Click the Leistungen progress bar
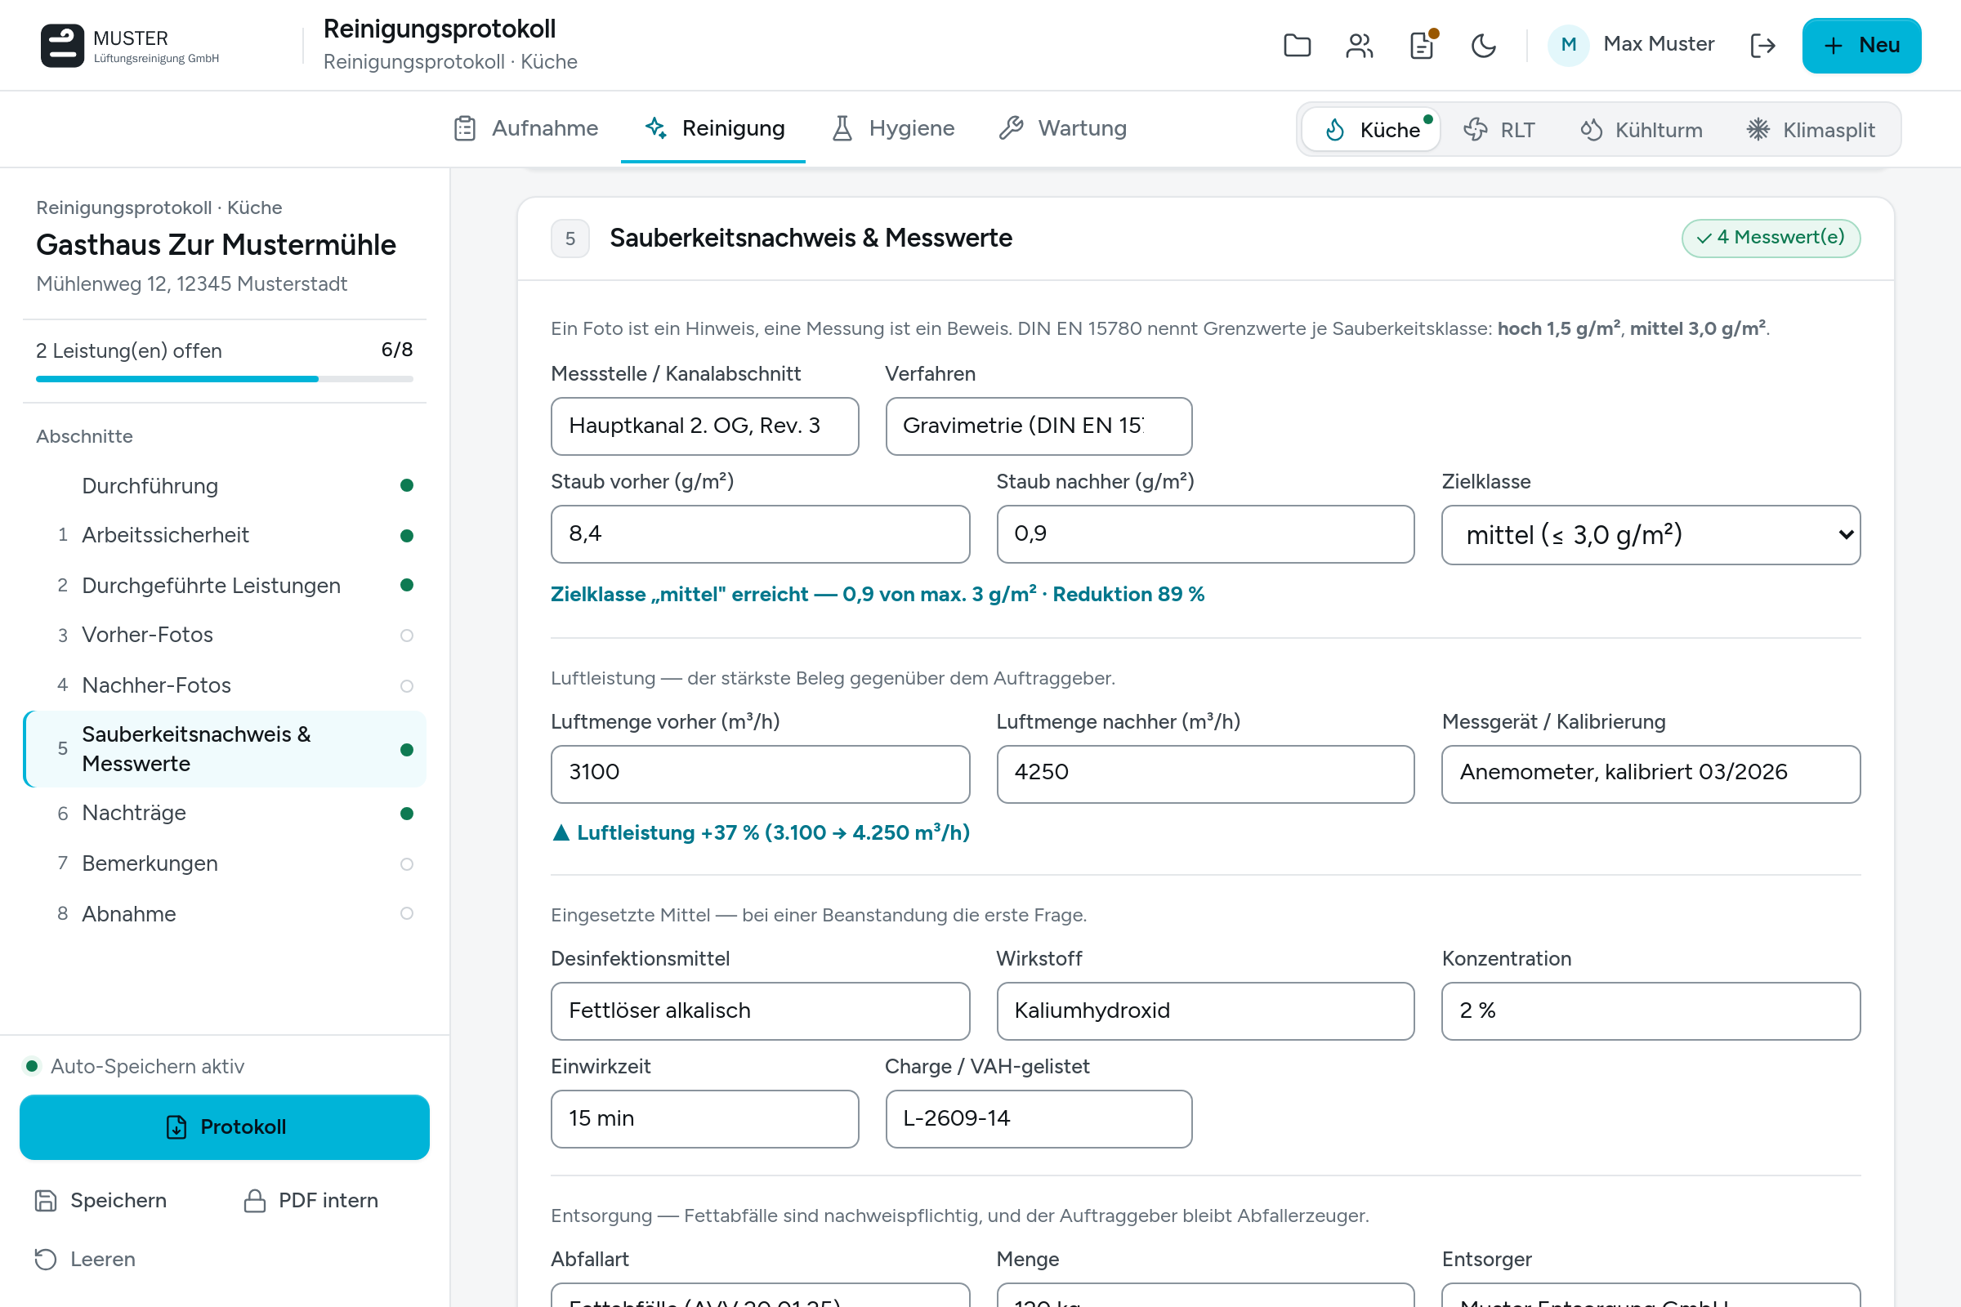This screenshot has height=1307, width=1961. 226,379
